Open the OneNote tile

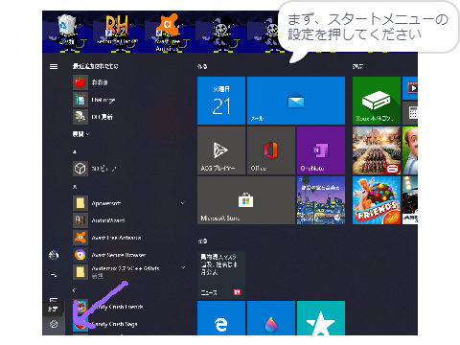tap(321, 150)
